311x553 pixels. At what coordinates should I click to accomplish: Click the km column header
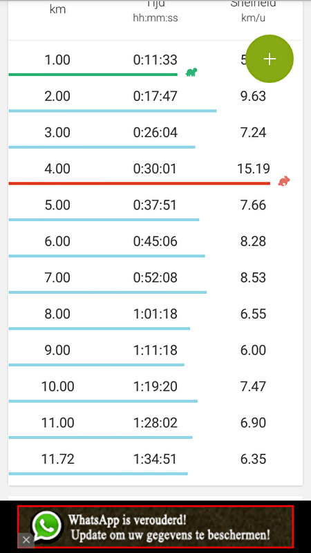point(57,9)
